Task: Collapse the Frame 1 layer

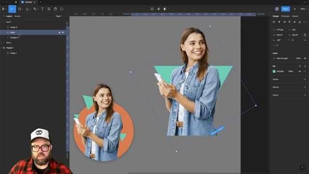Action: [1, 48]
